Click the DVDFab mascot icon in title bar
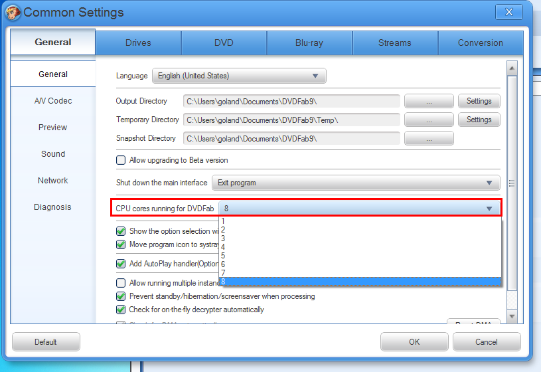The height and width of the screenshot is (372, 541). pyautogui.click(x=13, y=13)
